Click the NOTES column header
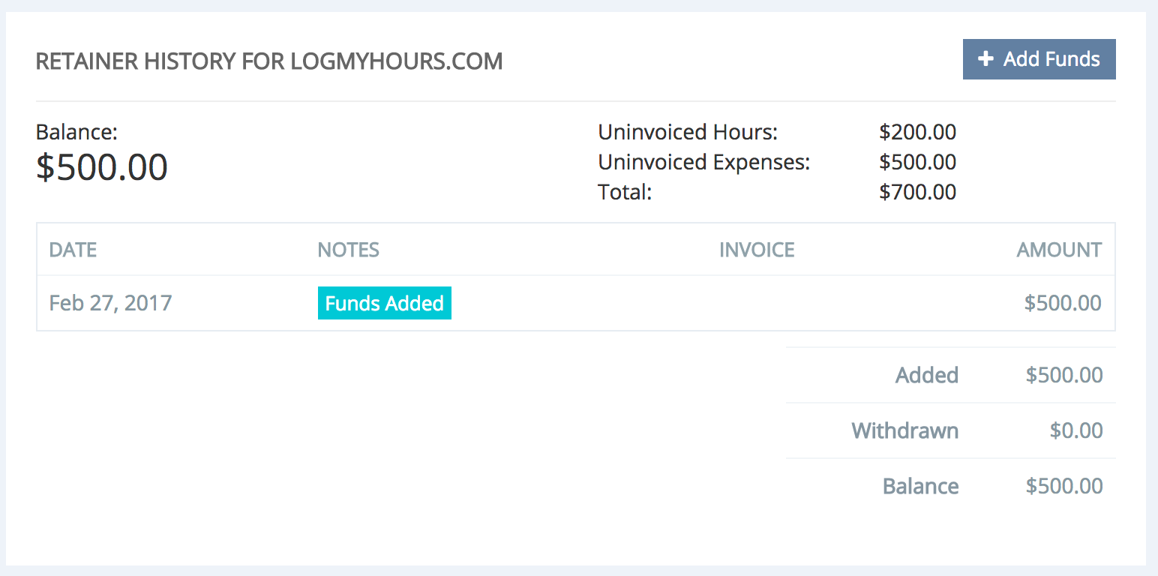 [x=348, y=250]
